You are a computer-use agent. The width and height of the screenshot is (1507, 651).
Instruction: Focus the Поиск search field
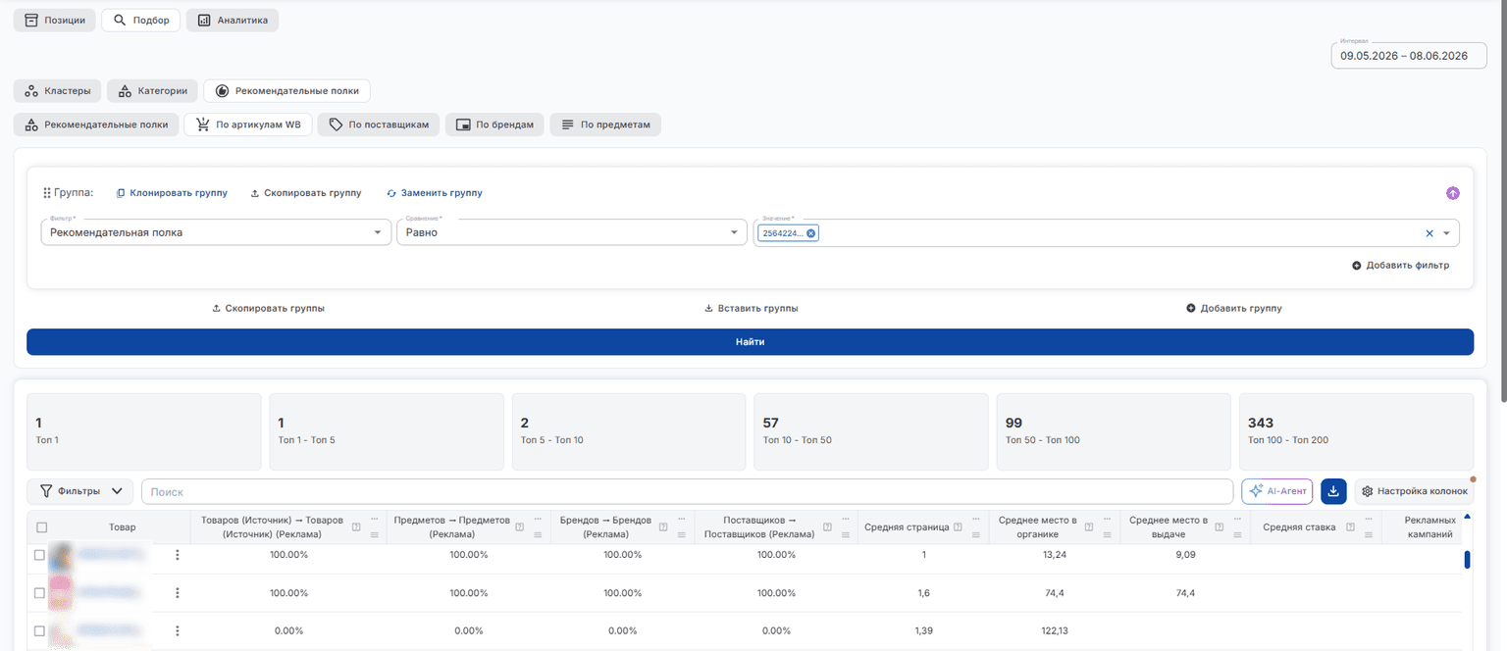click(x=687, y=491)
